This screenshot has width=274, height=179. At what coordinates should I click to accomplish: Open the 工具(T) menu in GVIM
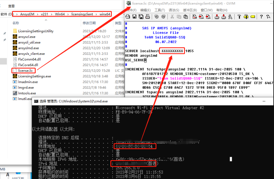159,10
